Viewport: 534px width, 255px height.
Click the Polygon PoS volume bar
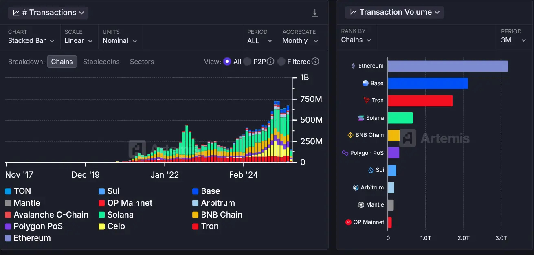pos(393,153)
